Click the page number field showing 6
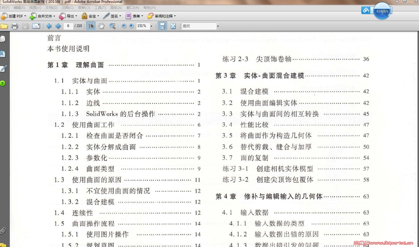Screen dimensions: 419x247 click(68, 26)
